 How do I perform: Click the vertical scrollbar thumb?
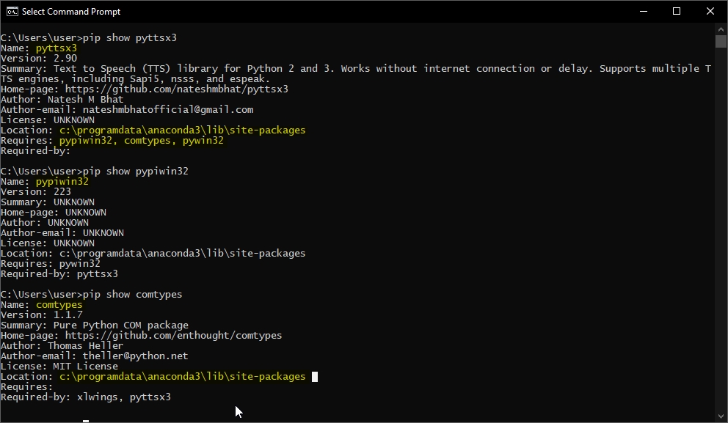pyautogui.click(x=721, y=41)
